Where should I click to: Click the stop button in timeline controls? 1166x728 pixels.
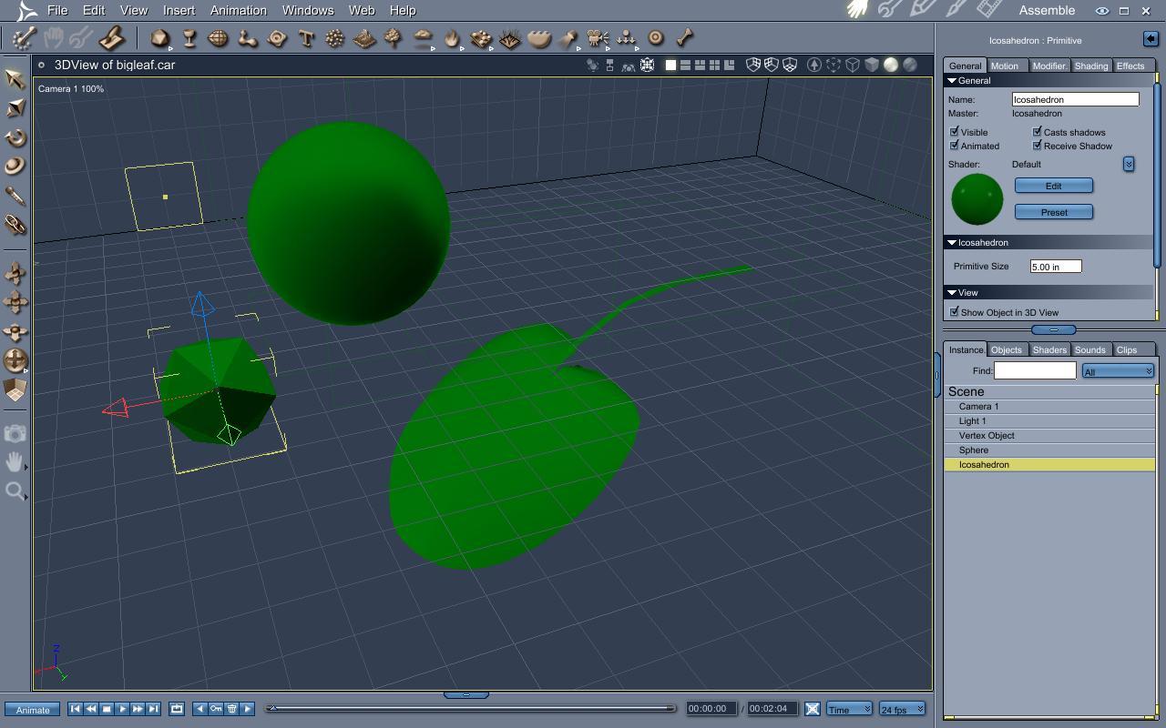(x=107, y=709)
